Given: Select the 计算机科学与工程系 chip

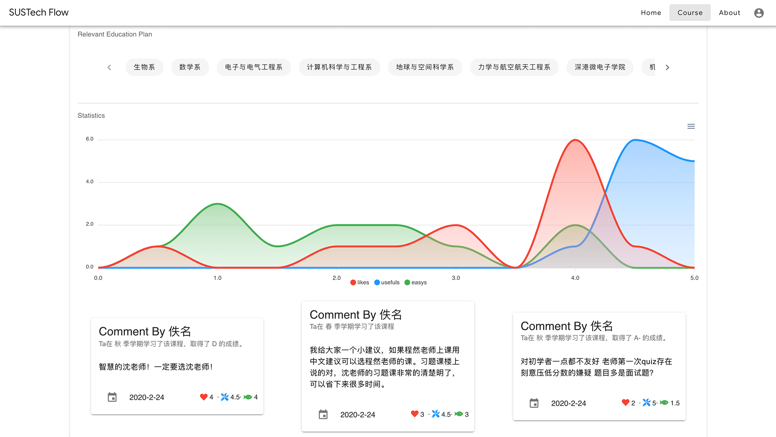Looking at the screenshot, I should point(339,67).
